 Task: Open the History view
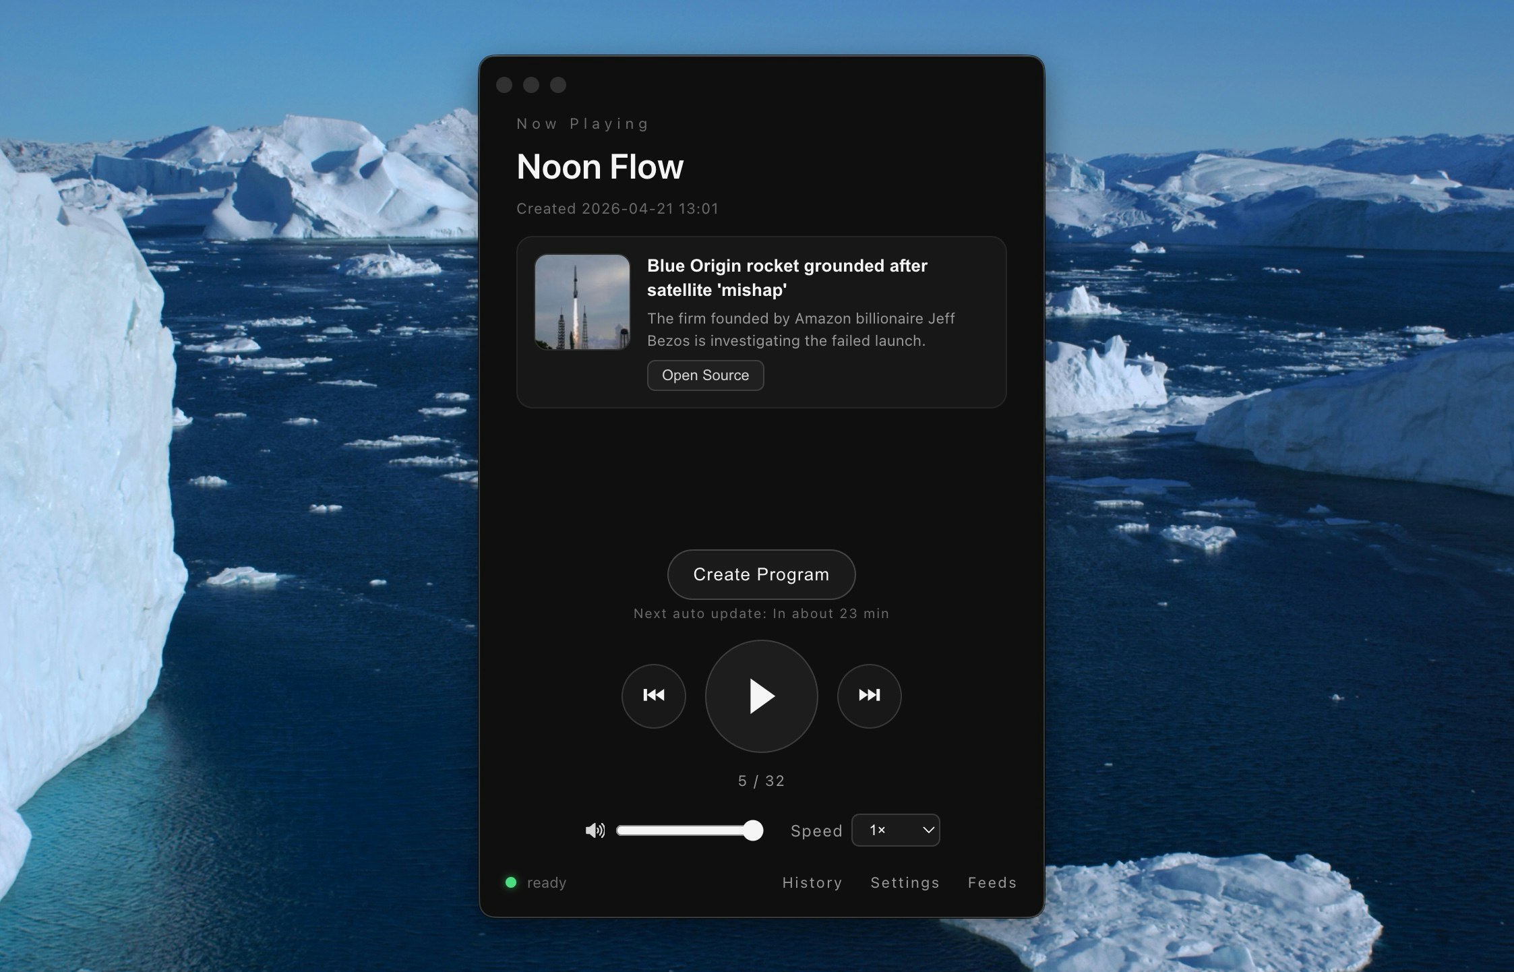click(x=812, y=882)
